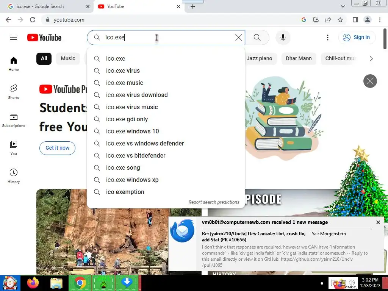Bookmark this page with star icon
Viewport: 388px width, 291px height.
340,20
